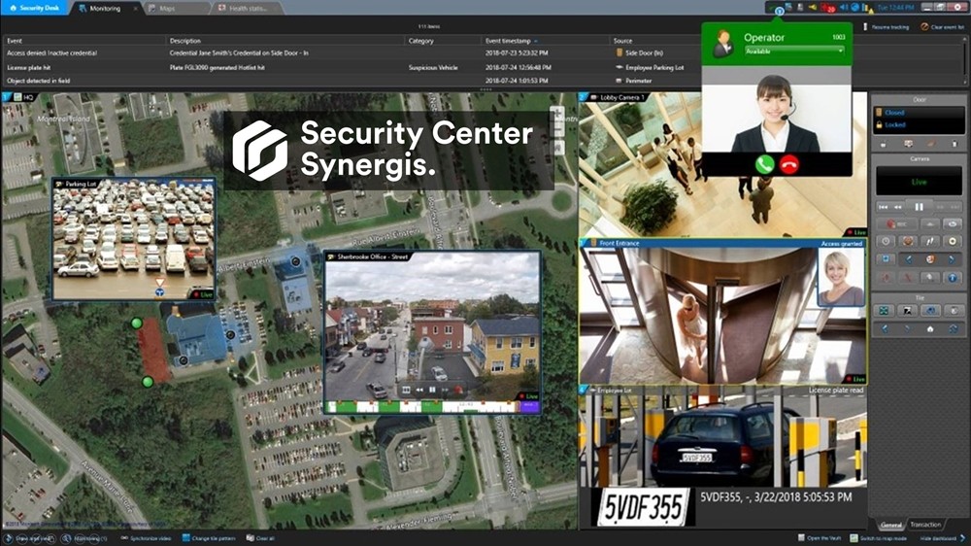Viewport: 971px width, 546px height.
Task: Pause camera playback in Camera widget
Action: coord(919,206)
